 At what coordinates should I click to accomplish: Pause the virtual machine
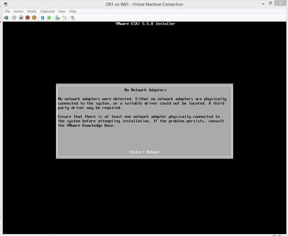point(42,17)
